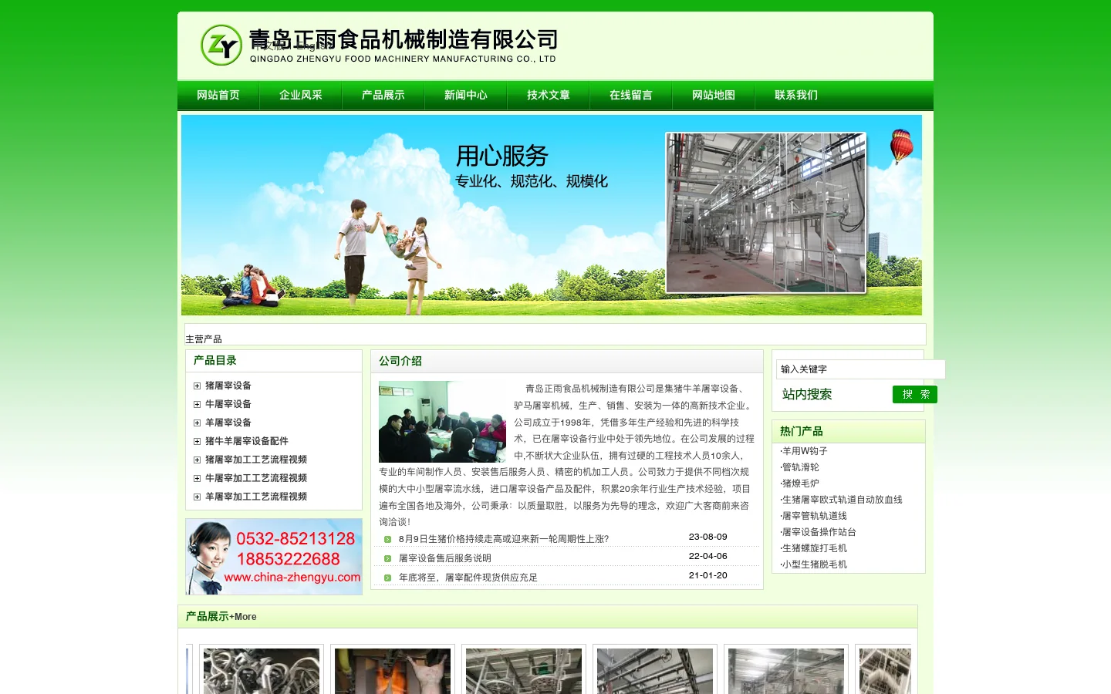Image resolution: width=1111 pixels, height=694 pixels.
Task: Click green arrow bullet beside 8月9日生猪价格 news
Action: (x=387, y=539)
